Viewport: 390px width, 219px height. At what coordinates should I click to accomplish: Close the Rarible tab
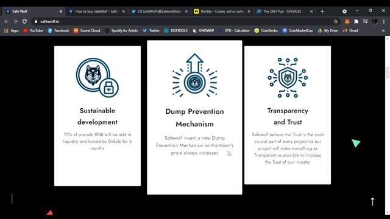249,12
